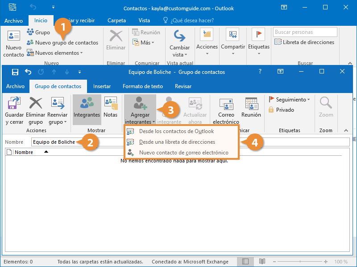Select Desde los contactos de Outlook
This screenshot has width=357, height=267.
[176, 131]
